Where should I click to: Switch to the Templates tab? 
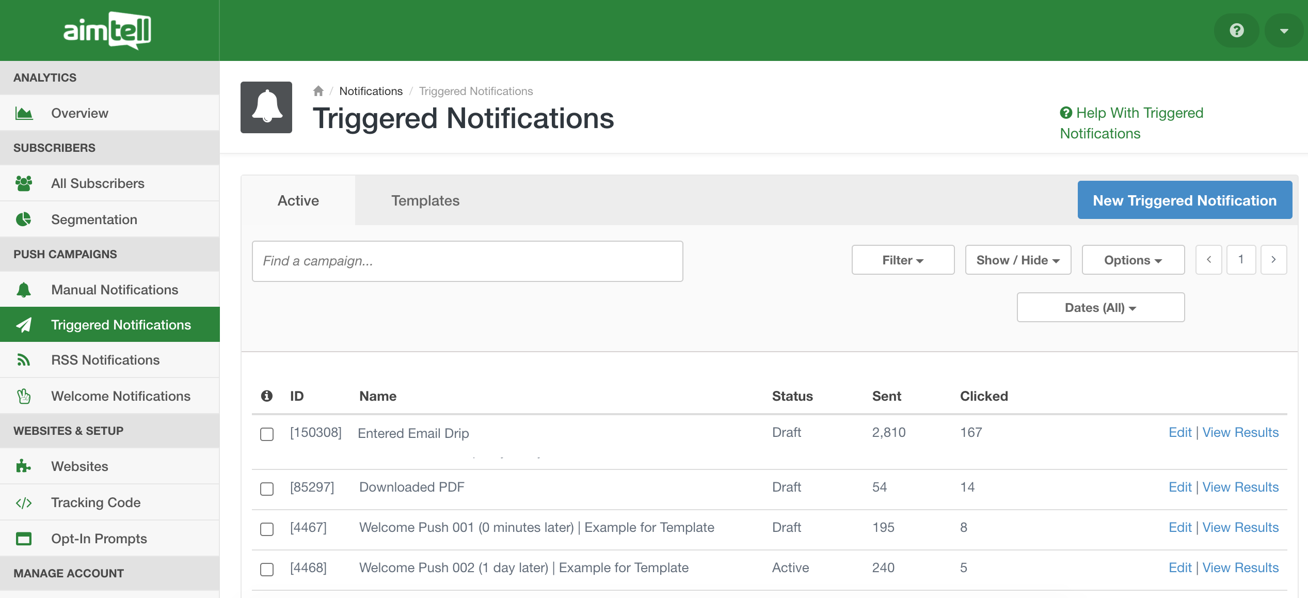[425, 201]
